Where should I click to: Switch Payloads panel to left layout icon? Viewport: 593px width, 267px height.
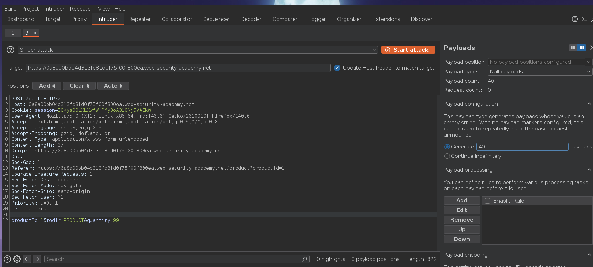click(x=573, y=48)
